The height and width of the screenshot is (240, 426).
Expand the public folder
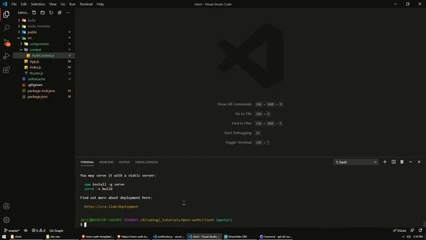point(32,32)
